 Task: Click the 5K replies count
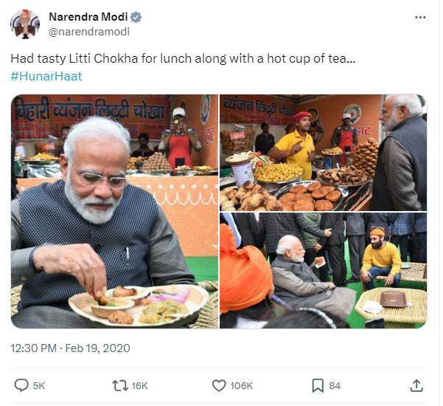click(x=39, y=385)
